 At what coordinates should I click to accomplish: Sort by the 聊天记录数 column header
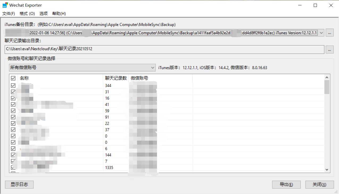tap(116, 78)
